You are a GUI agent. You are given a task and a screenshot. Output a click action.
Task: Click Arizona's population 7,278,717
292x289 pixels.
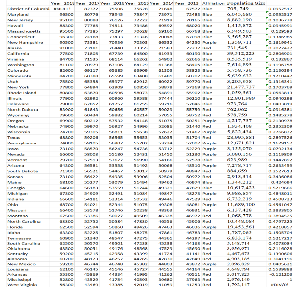[246, 165]
